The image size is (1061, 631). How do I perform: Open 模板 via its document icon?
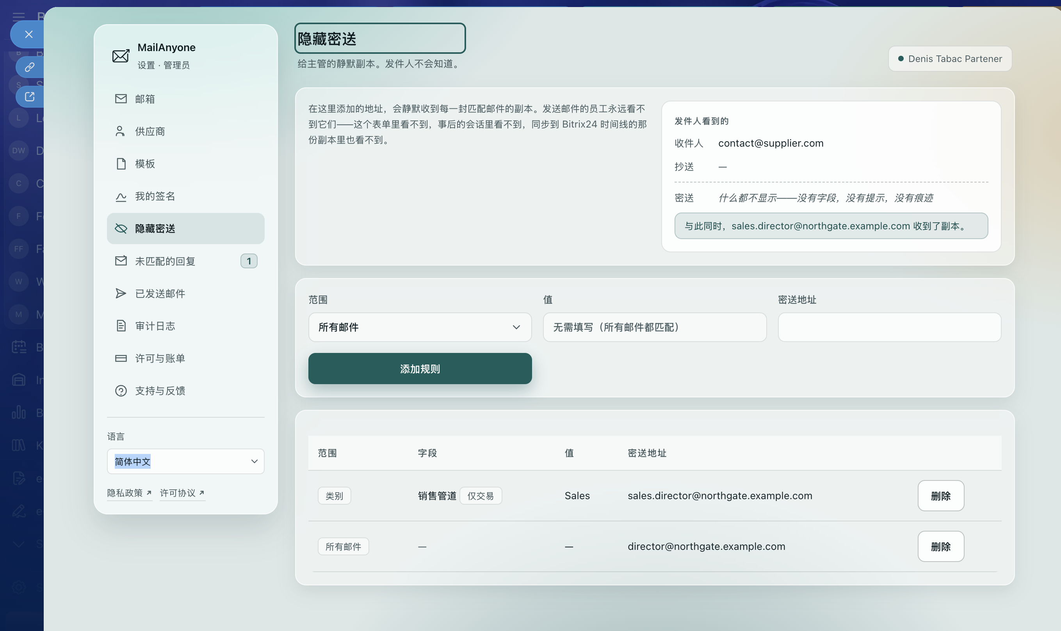click(x=121, y=164)
